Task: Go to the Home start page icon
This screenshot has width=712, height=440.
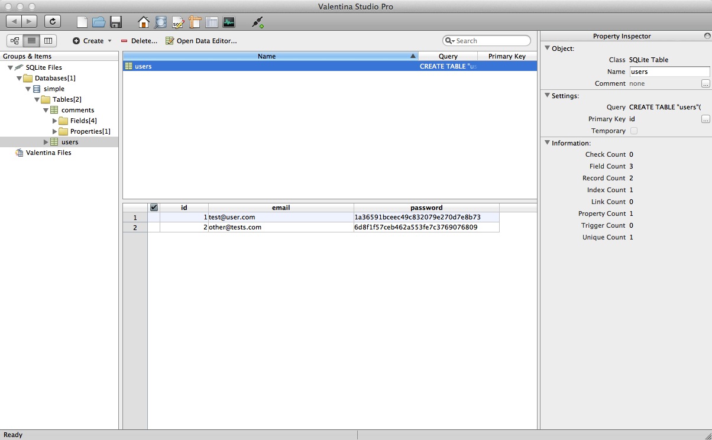Action: pos(144,22)
